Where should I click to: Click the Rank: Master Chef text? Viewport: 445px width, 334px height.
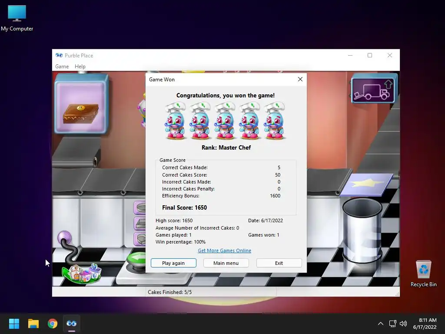click(x=226, y=147)
